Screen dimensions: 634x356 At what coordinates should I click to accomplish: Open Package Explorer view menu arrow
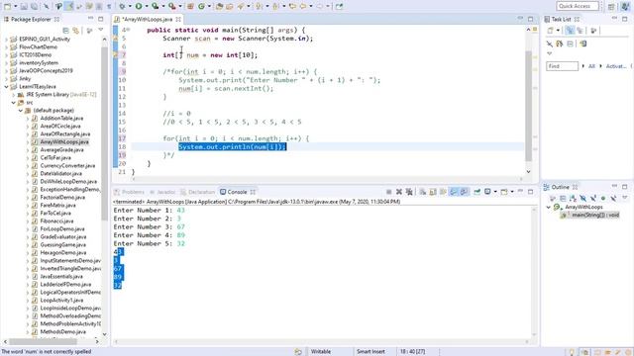[x=101, y=31]
